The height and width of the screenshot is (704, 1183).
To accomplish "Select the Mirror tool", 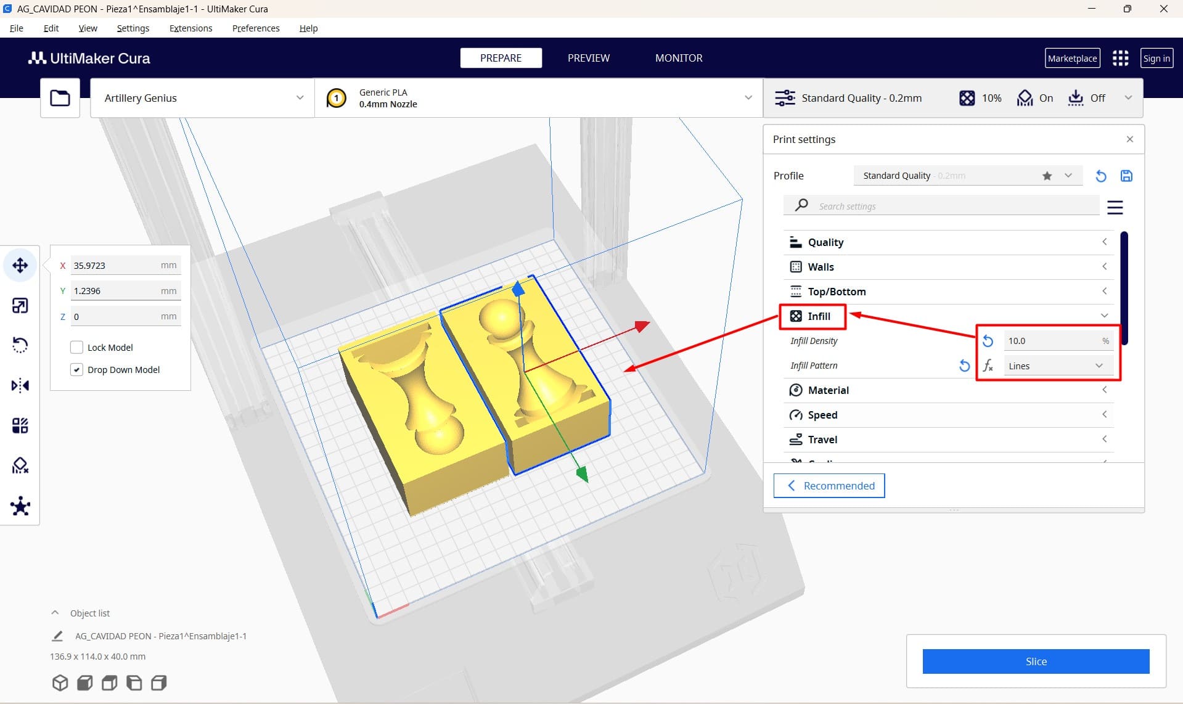I will [20, 385].
